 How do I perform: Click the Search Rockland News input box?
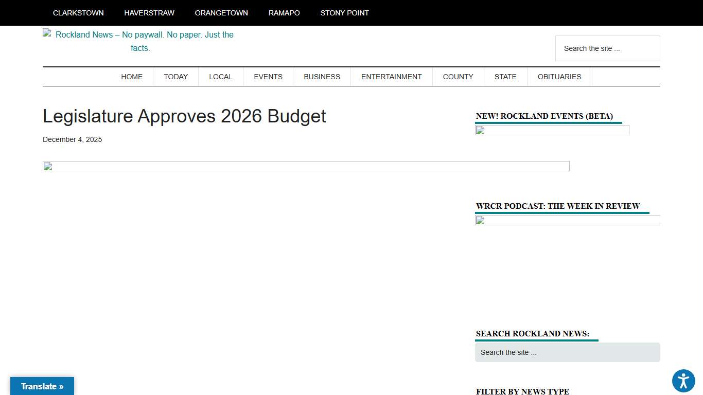567,352
